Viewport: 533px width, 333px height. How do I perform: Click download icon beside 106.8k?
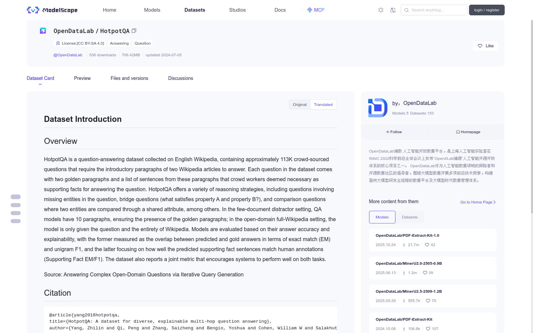404,329
